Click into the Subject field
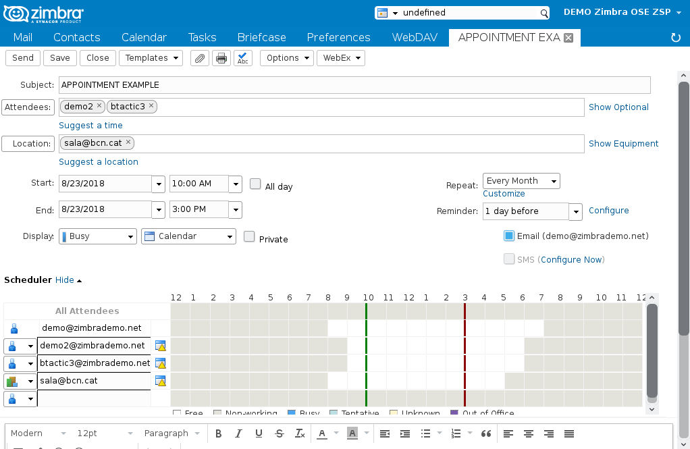The width and height of the screenshot is (690, 449). (354, 85)
